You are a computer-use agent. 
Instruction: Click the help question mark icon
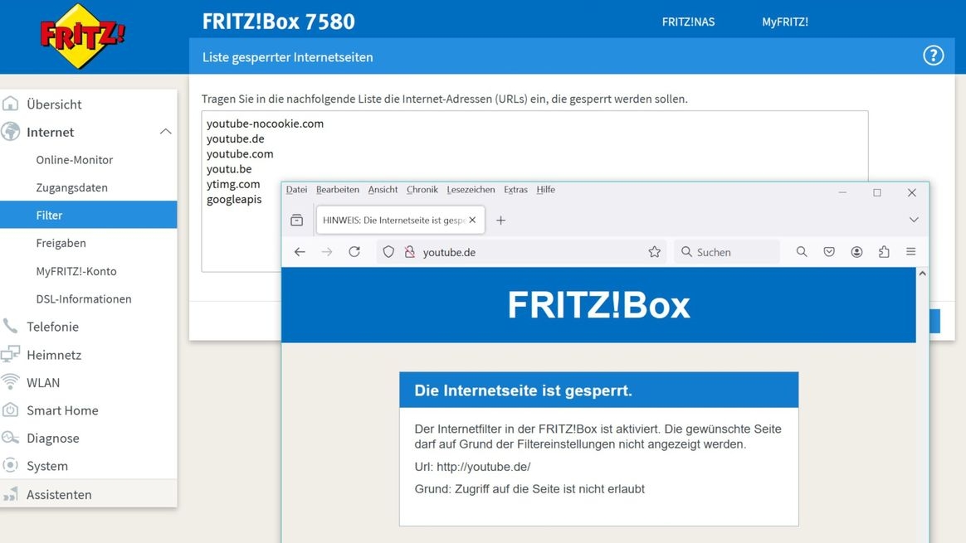(x=934, y=56)
